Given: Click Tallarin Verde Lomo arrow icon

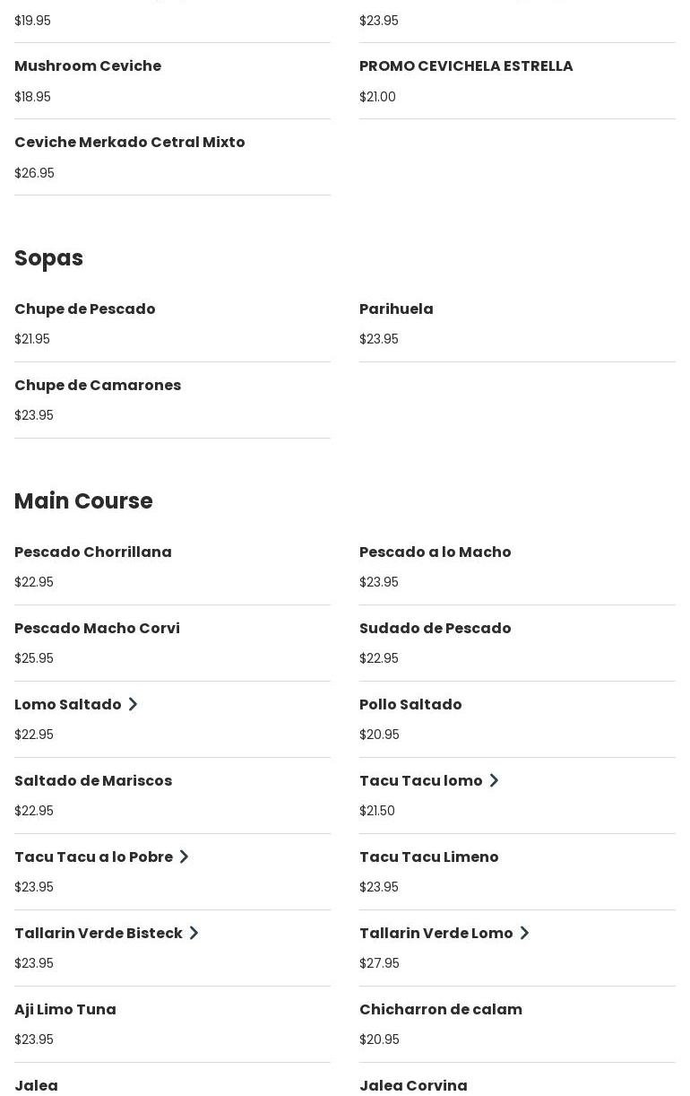Looking at the screenshot, I should (524, 934).
